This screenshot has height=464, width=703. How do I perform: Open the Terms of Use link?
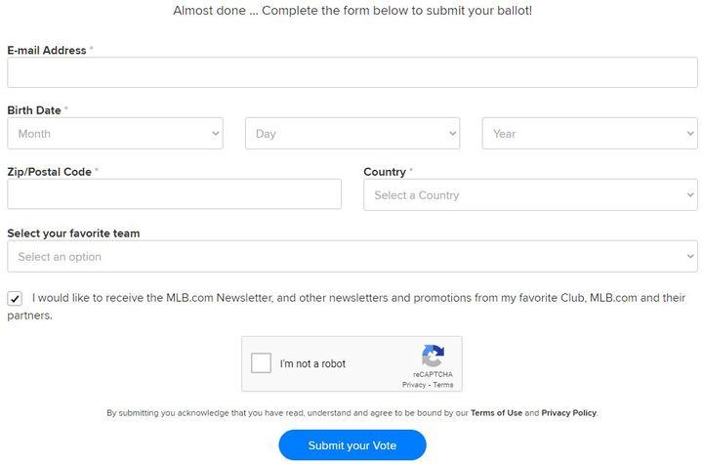496,413
